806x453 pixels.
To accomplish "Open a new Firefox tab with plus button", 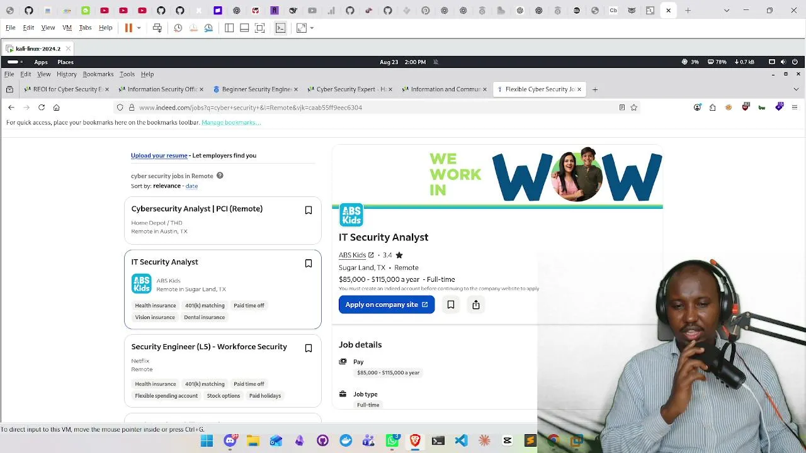I will 595,89.
